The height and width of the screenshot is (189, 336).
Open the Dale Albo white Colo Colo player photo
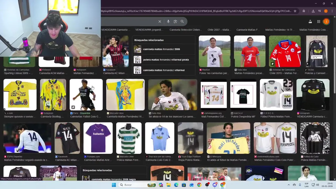pos(172,95)
